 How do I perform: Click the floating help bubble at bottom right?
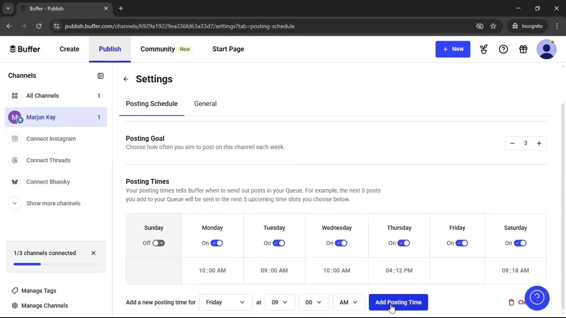click(x=537, y=298)
